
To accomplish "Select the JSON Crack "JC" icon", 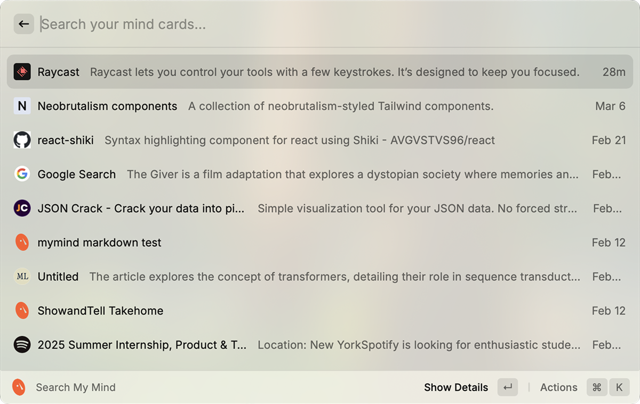I will (x=22, y=208).
